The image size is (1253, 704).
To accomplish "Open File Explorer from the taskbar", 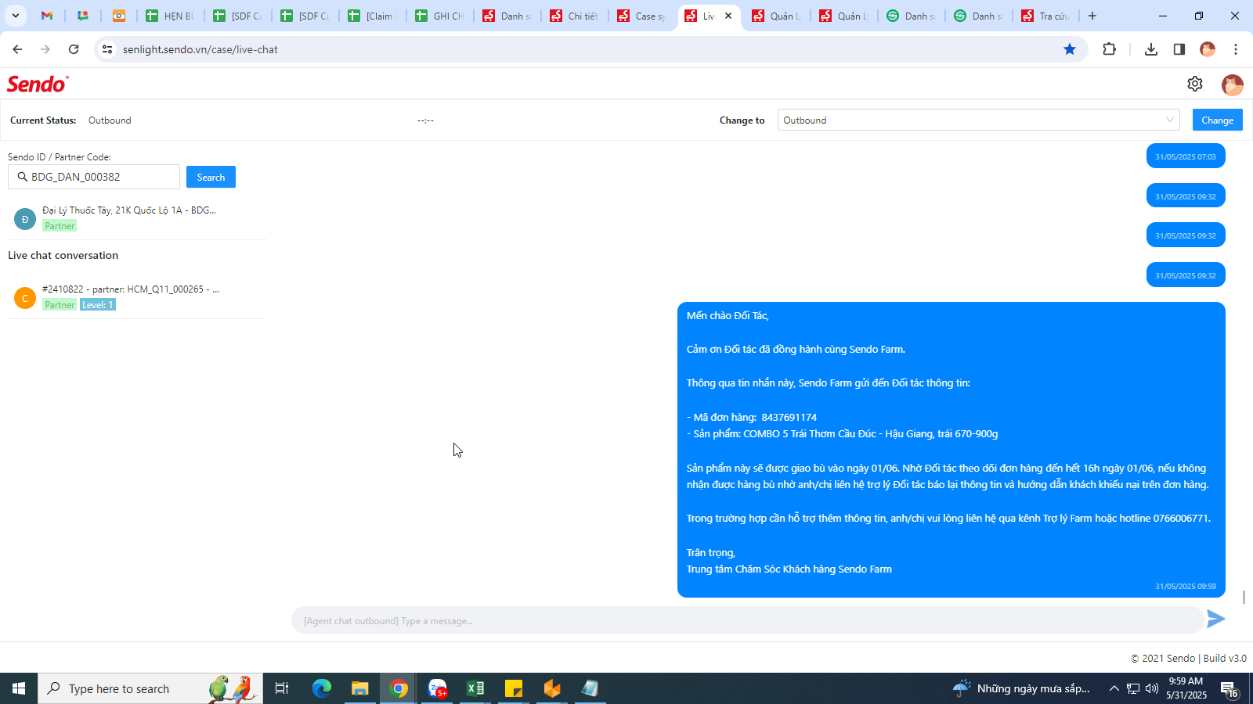I will [x=359, y=688].
